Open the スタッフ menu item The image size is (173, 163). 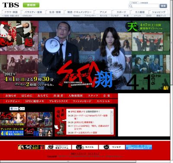coord(93,96)
